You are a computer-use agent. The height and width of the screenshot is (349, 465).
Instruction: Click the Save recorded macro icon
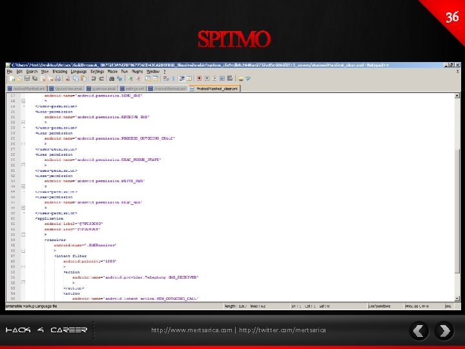pos(230,79)
